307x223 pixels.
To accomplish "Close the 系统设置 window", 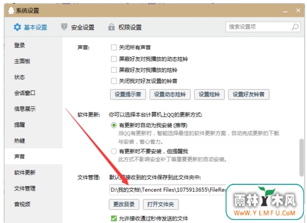I will (298, 10).
